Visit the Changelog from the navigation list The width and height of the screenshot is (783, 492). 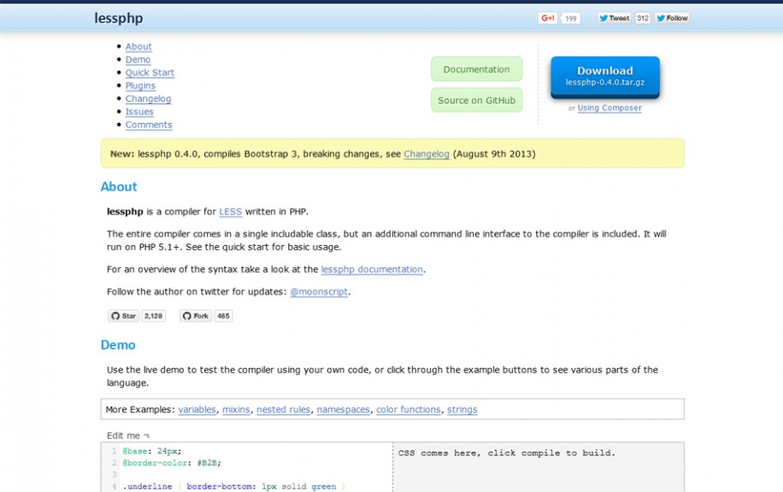coord(148,98)
